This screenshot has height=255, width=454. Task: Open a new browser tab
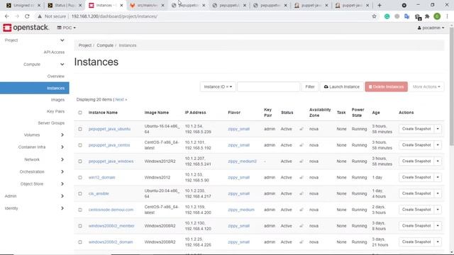[380, 5]
